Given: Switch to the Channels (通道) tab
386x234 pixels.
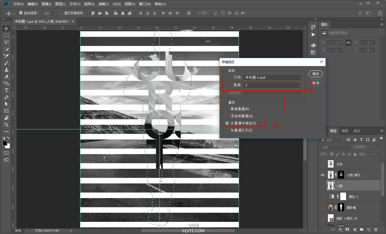Looking at the screenshot, I should coord(345,131).
